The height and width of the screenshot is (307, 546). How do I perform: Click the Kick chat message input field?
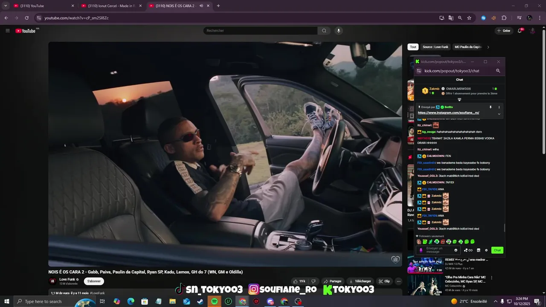(x=438, y=250)
